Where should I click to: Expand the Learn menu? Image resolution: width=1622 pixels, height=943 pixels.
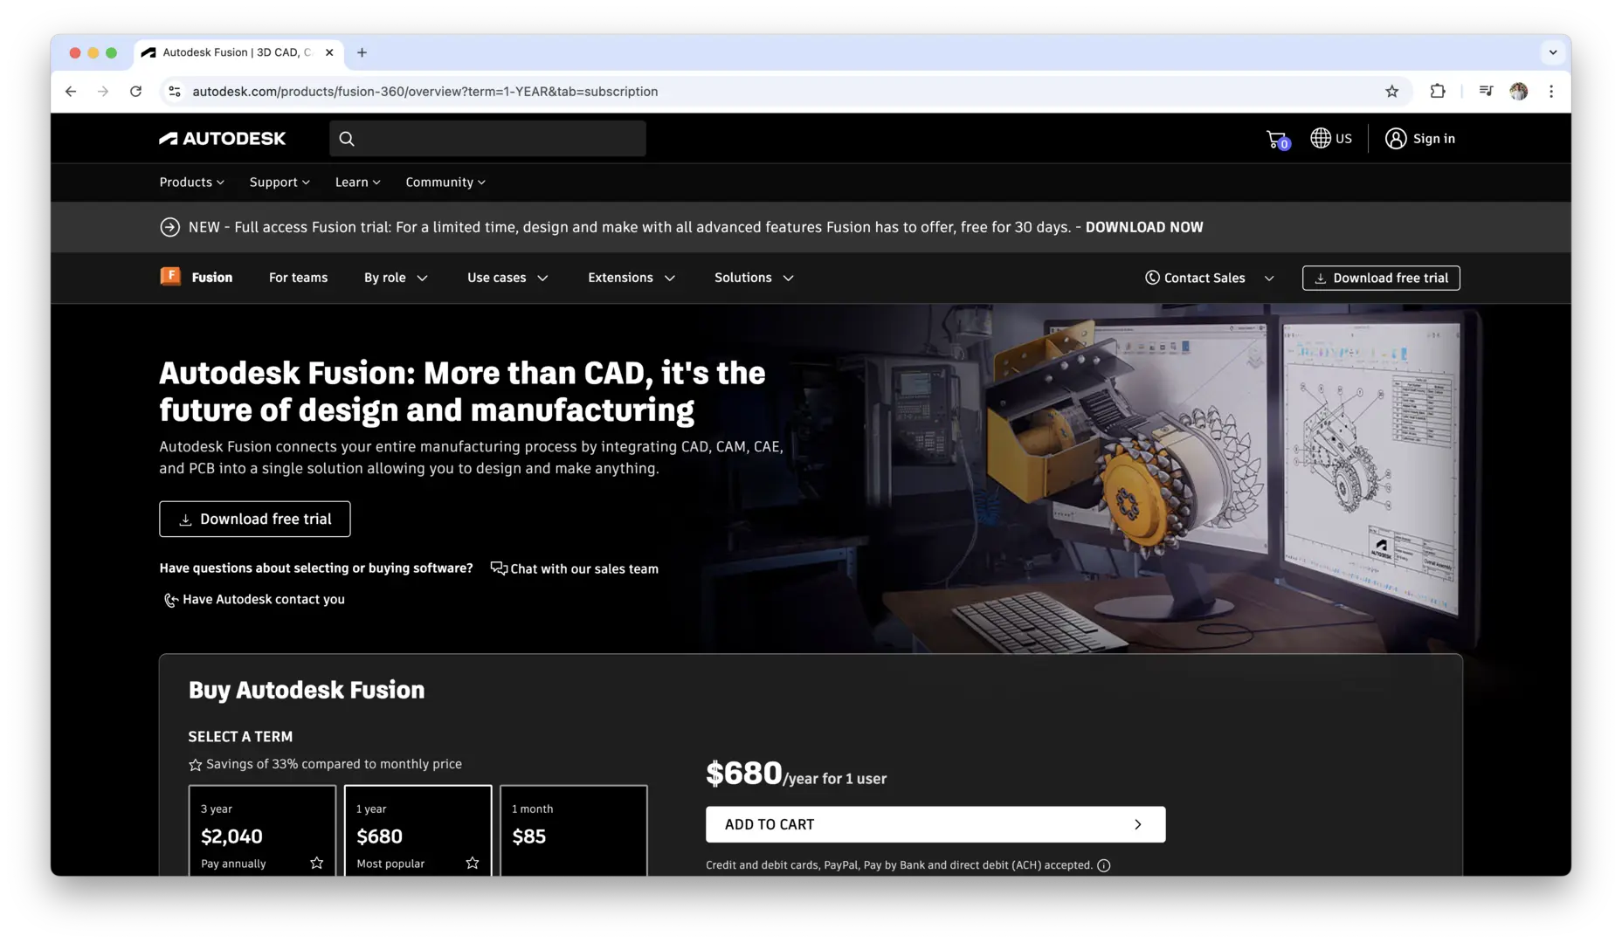tap(357, 182)
